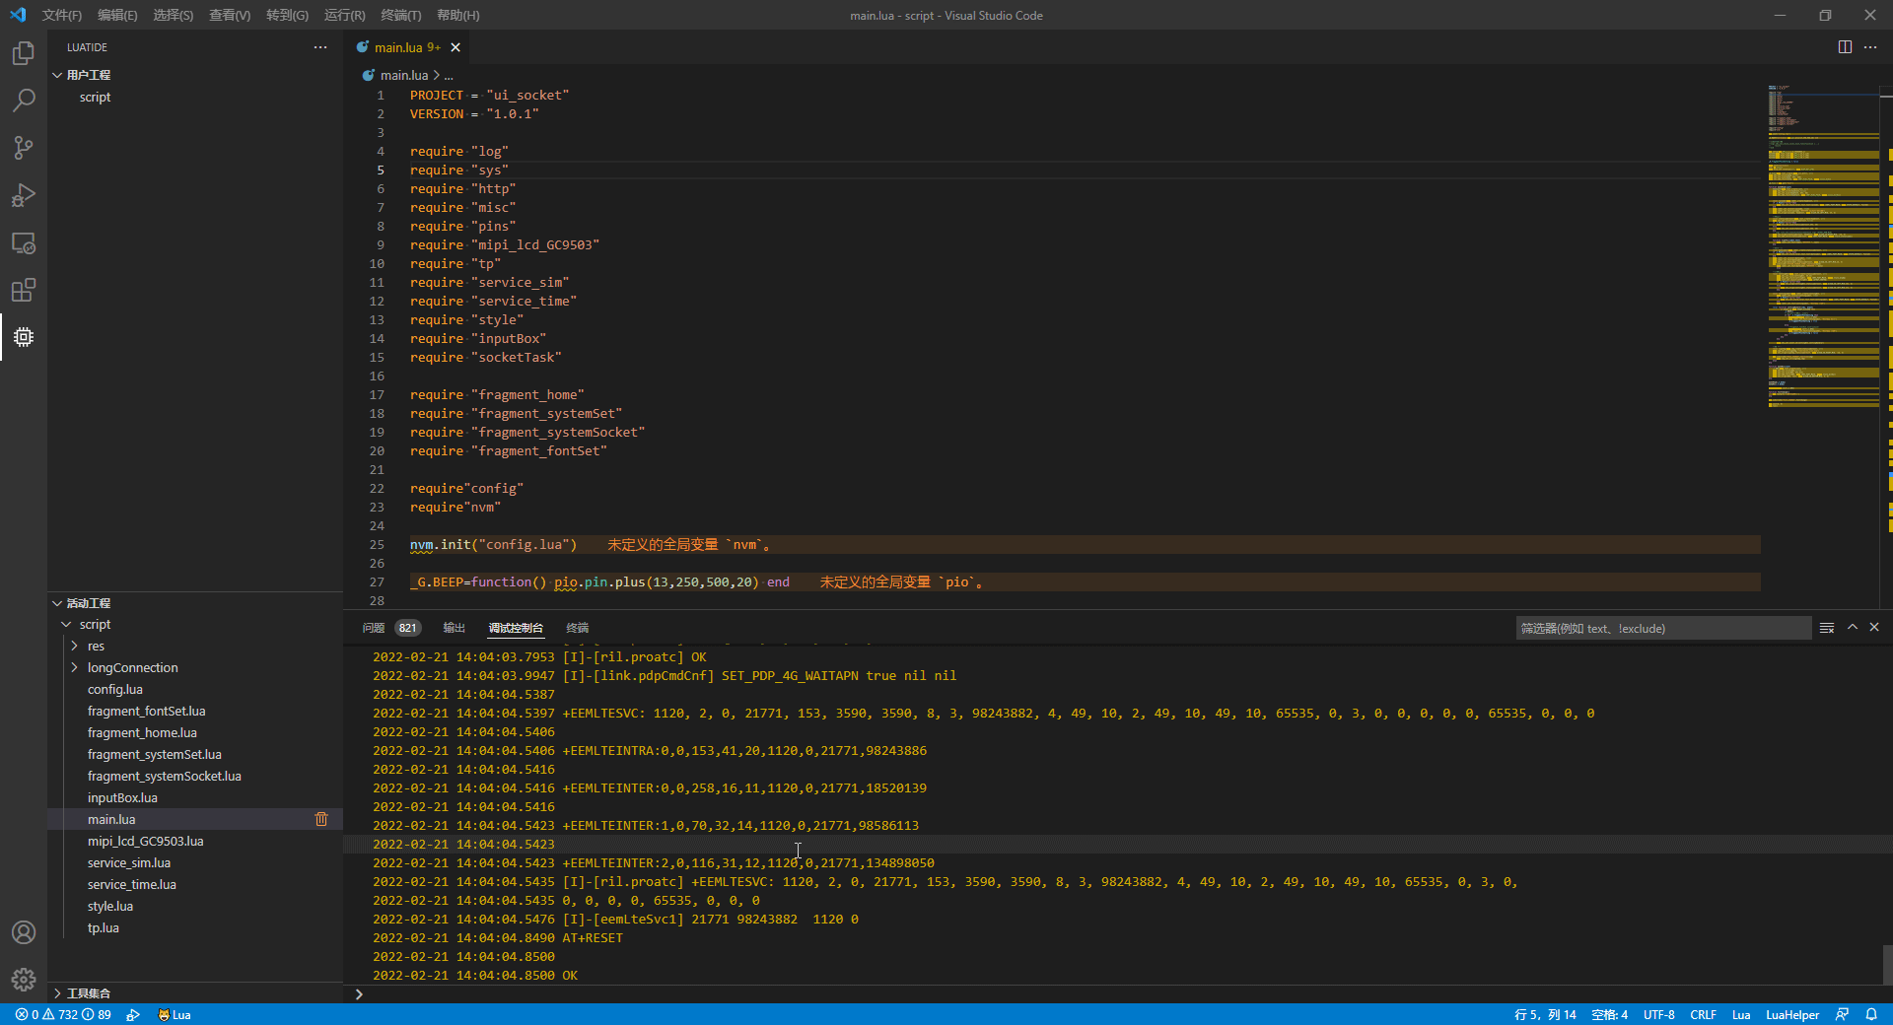Click the Lua status item with cat icon
The image size is (1893, 1025).
(175, 1014)
